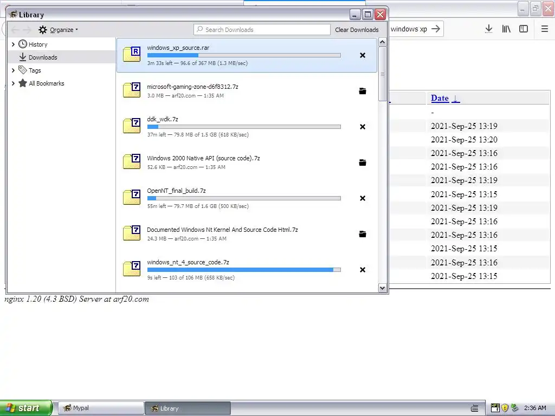
Task: Click the downloads list scroll-down arrow
Action: point(382,288)
